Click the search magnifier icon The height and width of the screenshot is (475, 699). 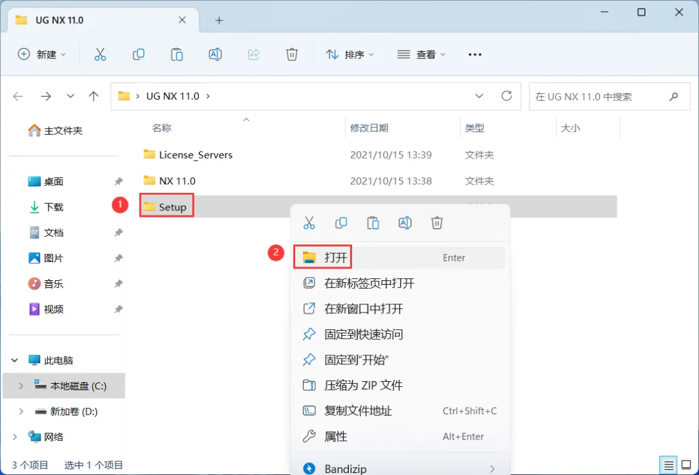click(674, 96)
